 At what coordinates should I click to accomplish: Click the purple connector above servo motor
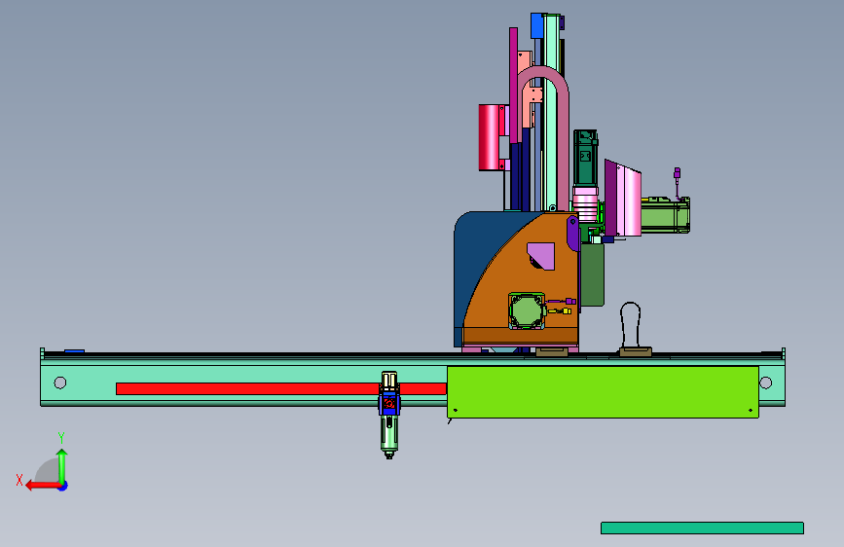(678, 173)
